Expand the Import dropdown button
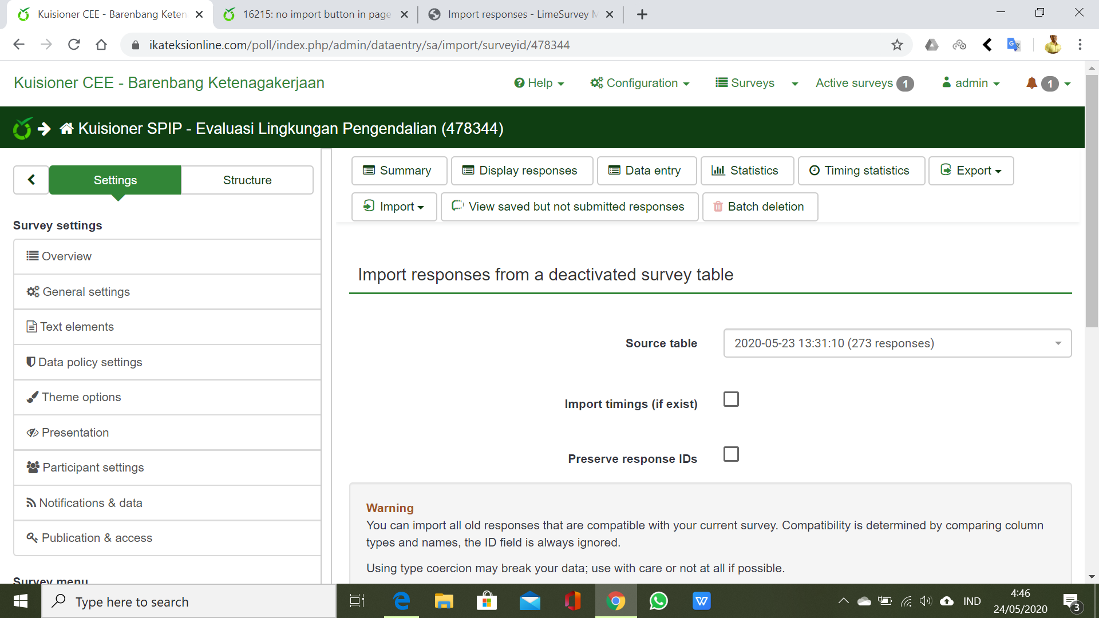The height and width of the screenshot is (618, 1099). click(x=394, y=207)
